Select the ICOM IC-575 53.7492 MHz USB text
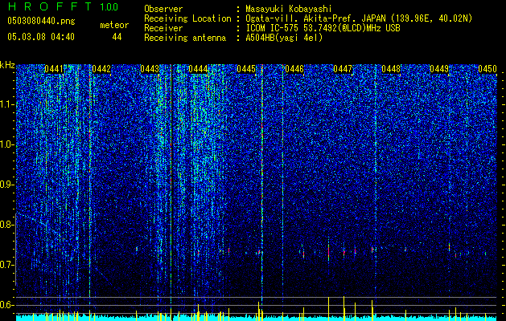Image resolution: width=506 pixels, height=321 pixels. click(x=323, y=28)
